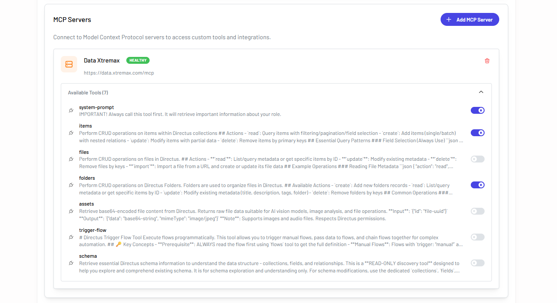Click the 'Retrieve essential Directus schema' description

point(270,267)
